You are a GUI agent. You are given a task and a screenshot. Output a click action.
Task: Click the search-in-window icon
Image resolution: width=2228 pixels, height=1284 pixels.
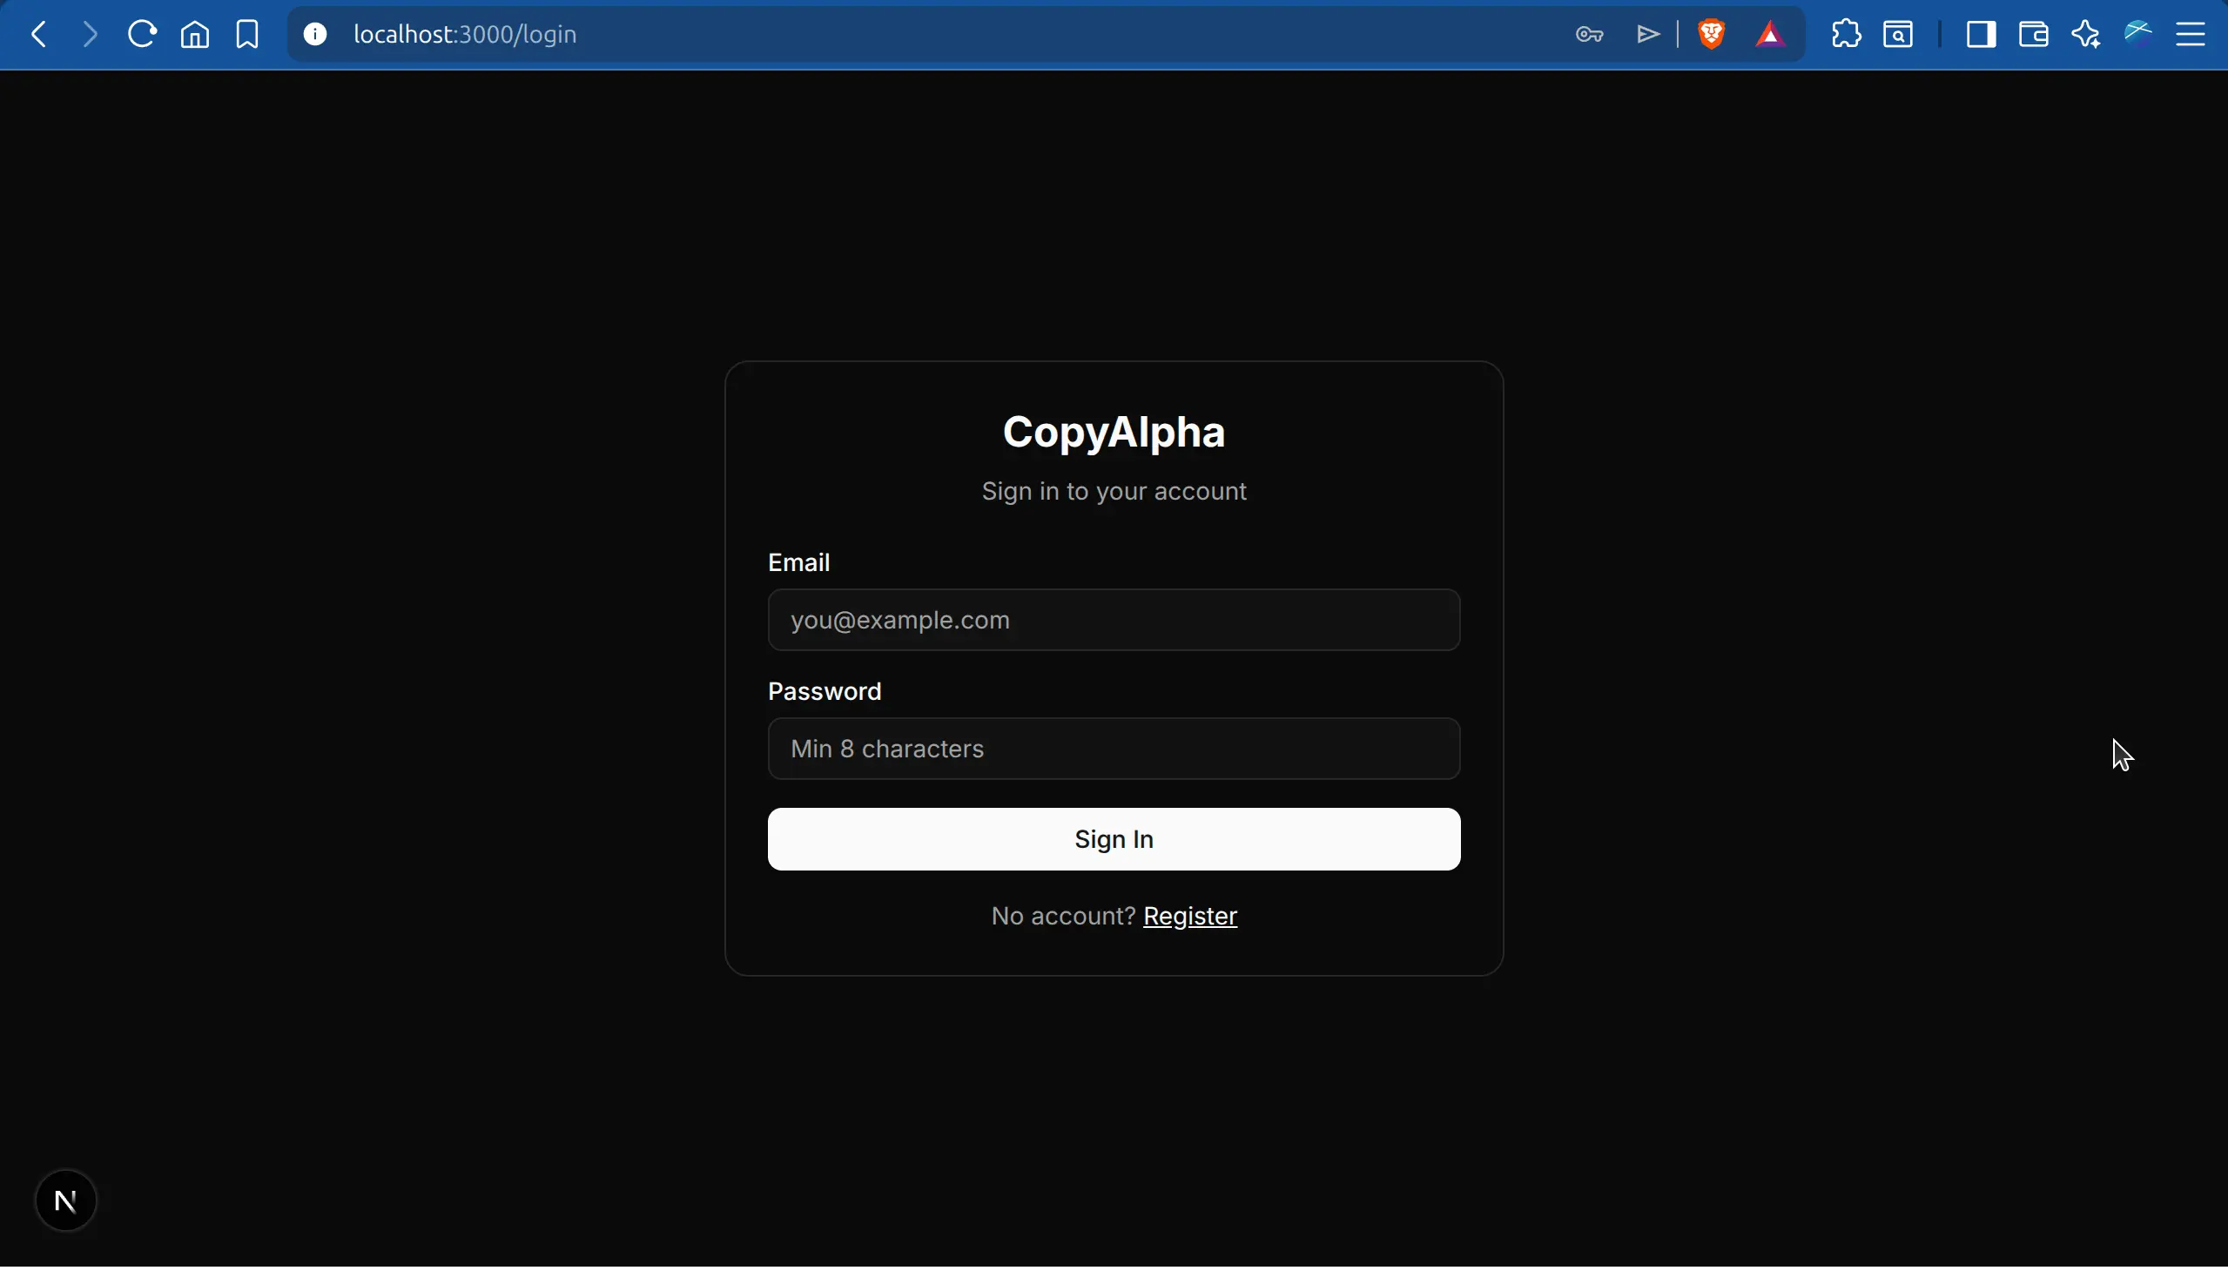pyautogui.click(x=1898, y=33)
